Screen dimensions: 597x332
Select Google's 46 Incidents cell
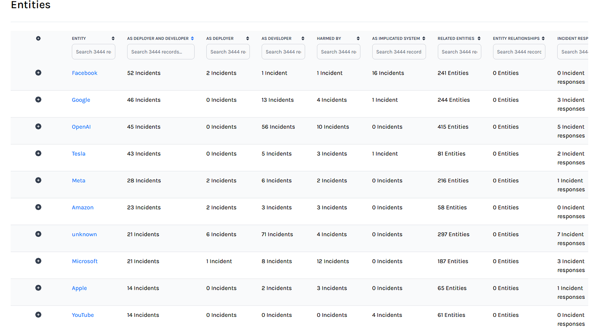tap(144, 100)
